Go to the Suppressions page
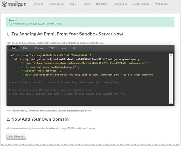This screenshot has width=181, height=146. (x=141, y=4)
